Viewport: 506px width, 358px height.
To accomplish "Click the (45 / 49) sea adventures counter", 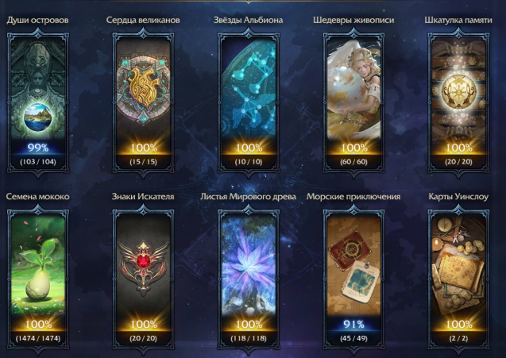I will (353, 338).
